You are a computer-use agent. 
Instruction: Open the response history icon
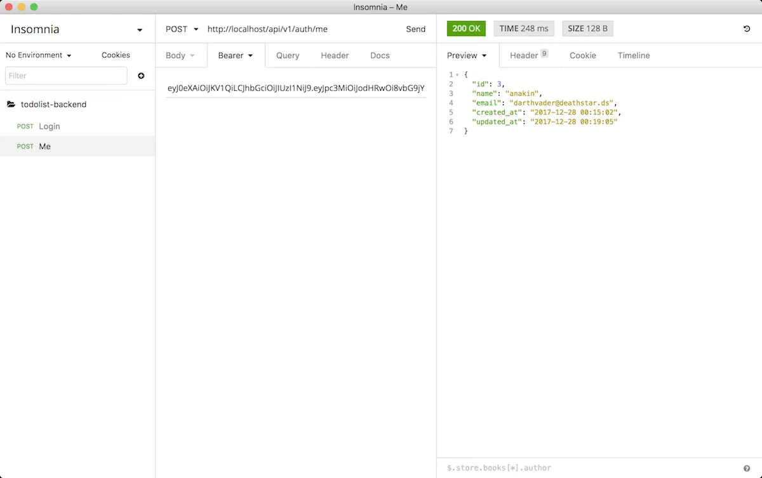(x=747, y=29)
